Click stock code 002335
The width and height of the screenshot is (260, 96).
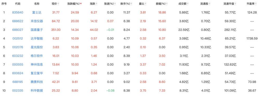(18, 90)
